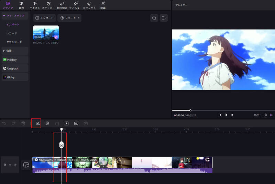Toggle the middle icon in the track header

[10, 165]
